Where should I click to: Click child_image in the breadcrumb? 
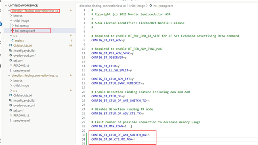tap(137, 6)
